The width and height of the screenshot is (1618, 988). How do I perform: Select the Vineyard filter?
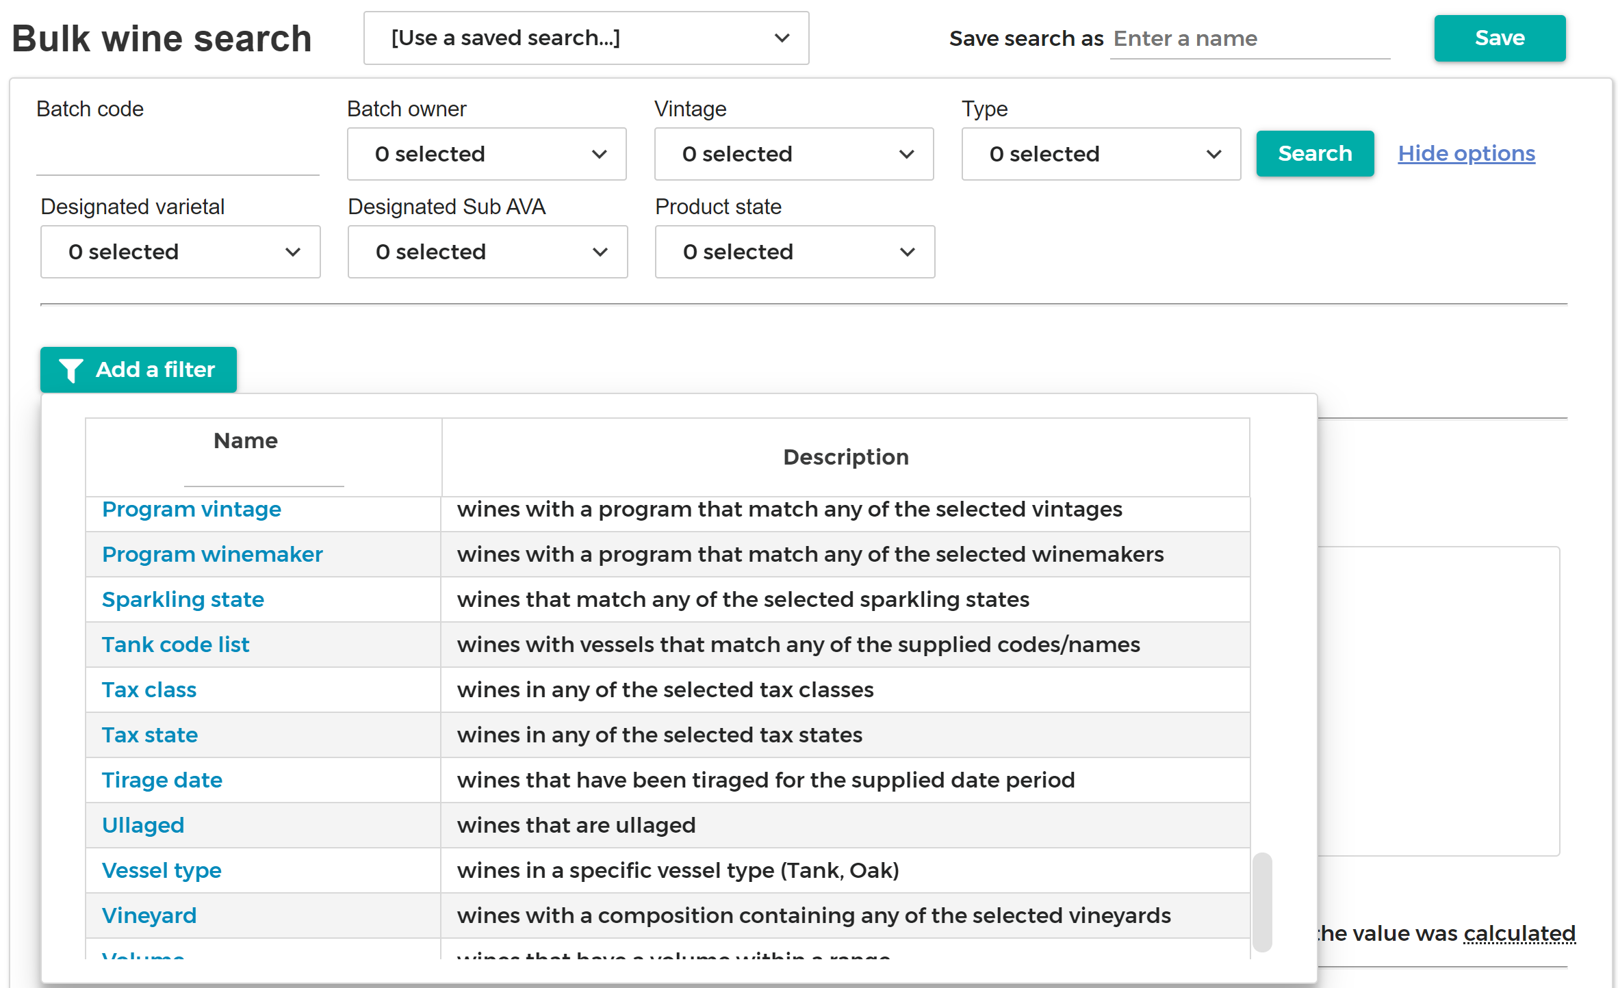point(149,915)
